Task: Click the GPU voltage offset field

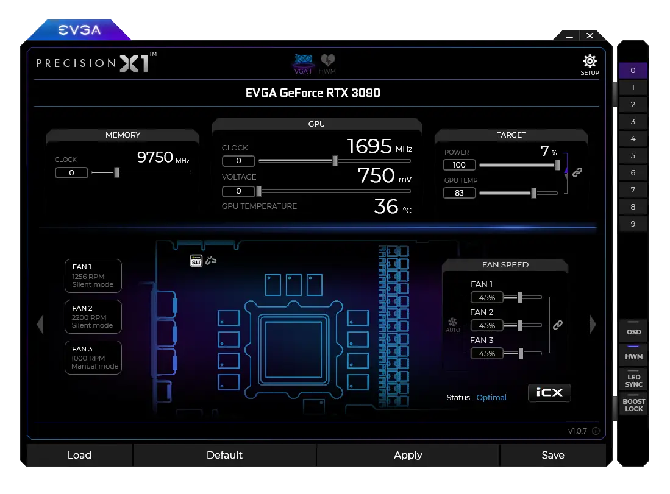Action: tap(238, 191)
